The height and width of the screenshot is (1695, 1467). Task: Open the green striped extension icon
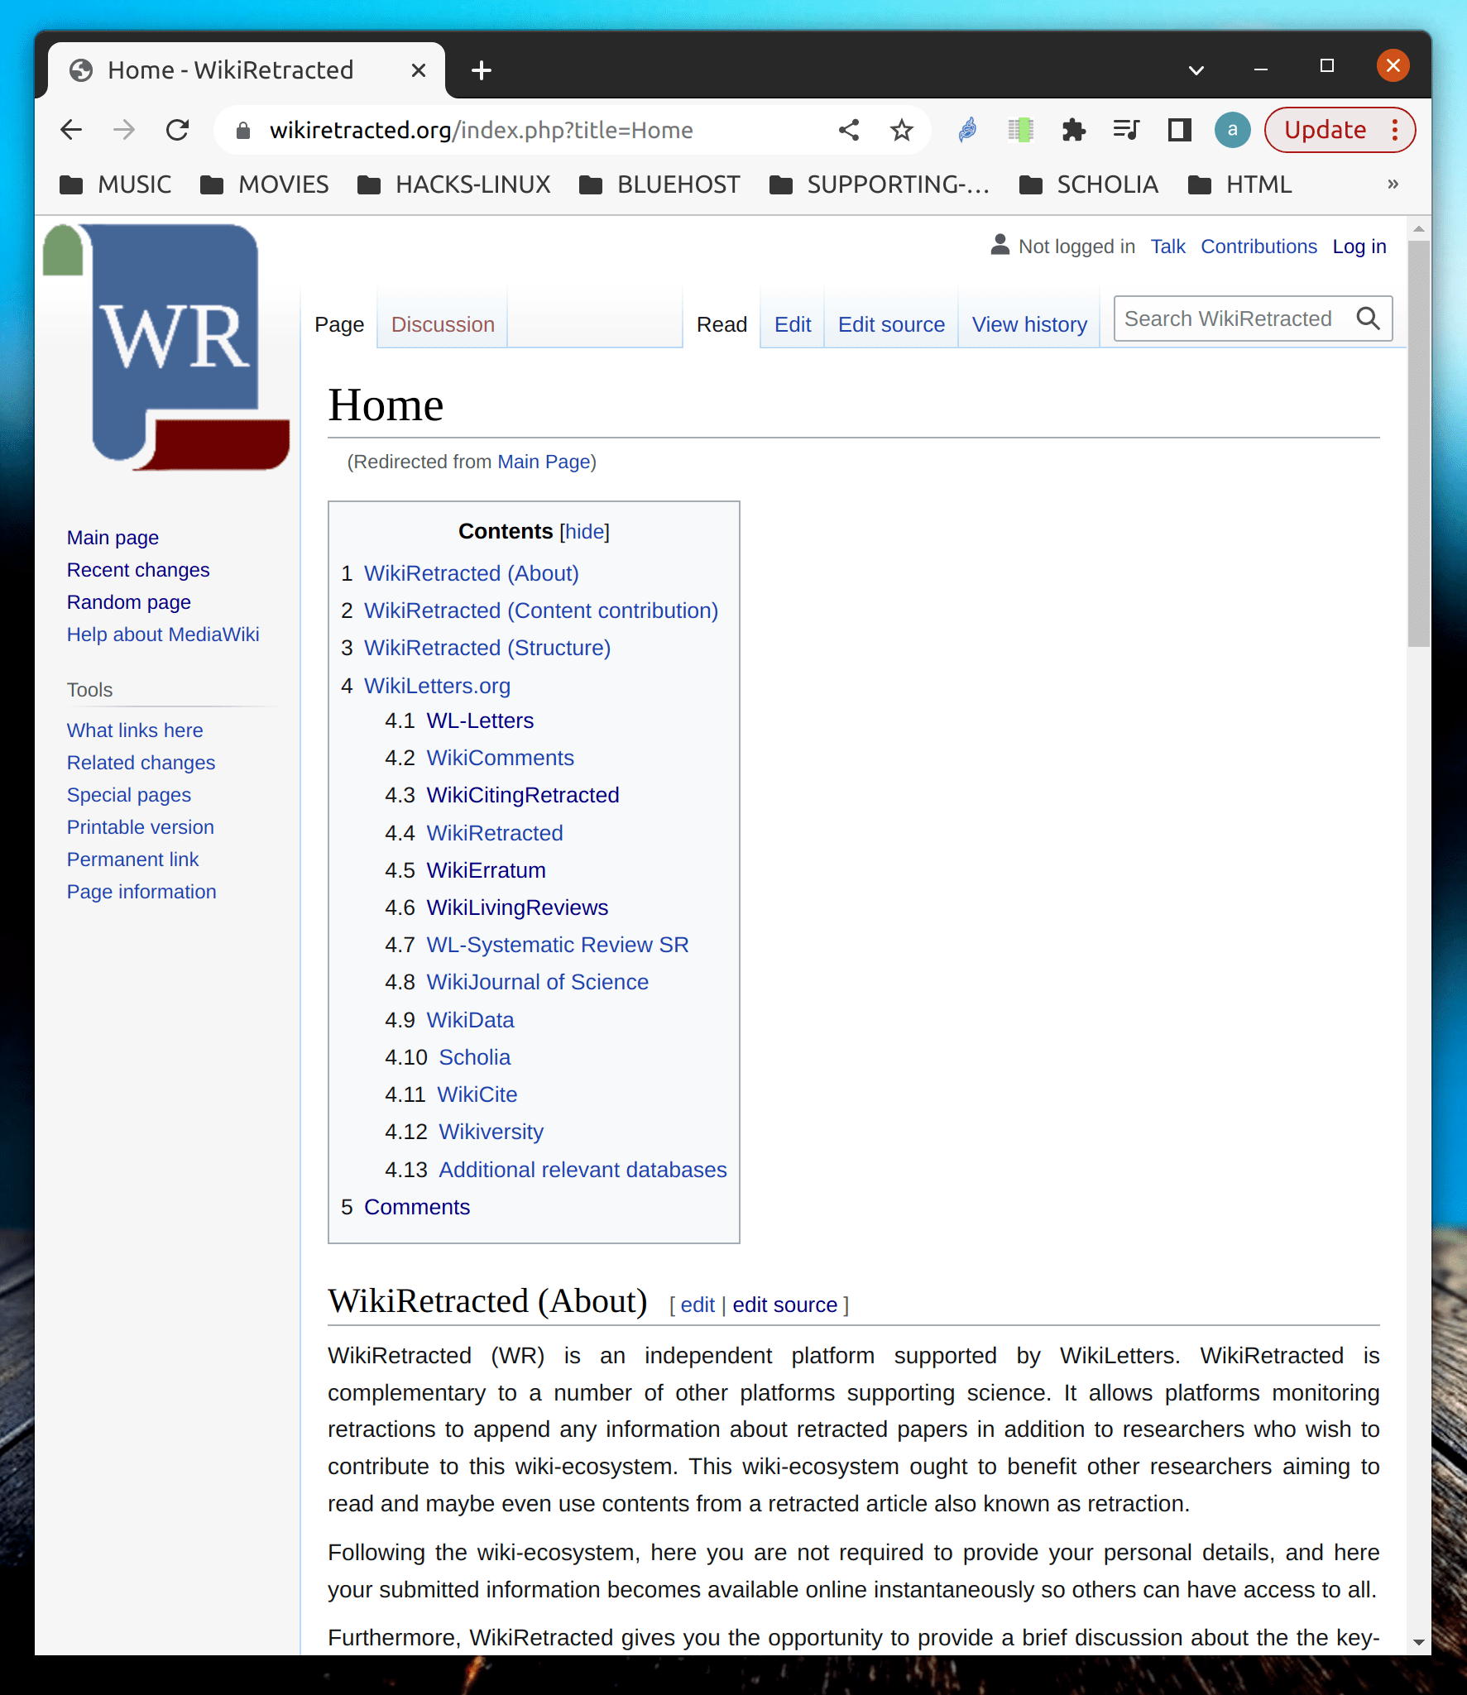point(1020,130)
